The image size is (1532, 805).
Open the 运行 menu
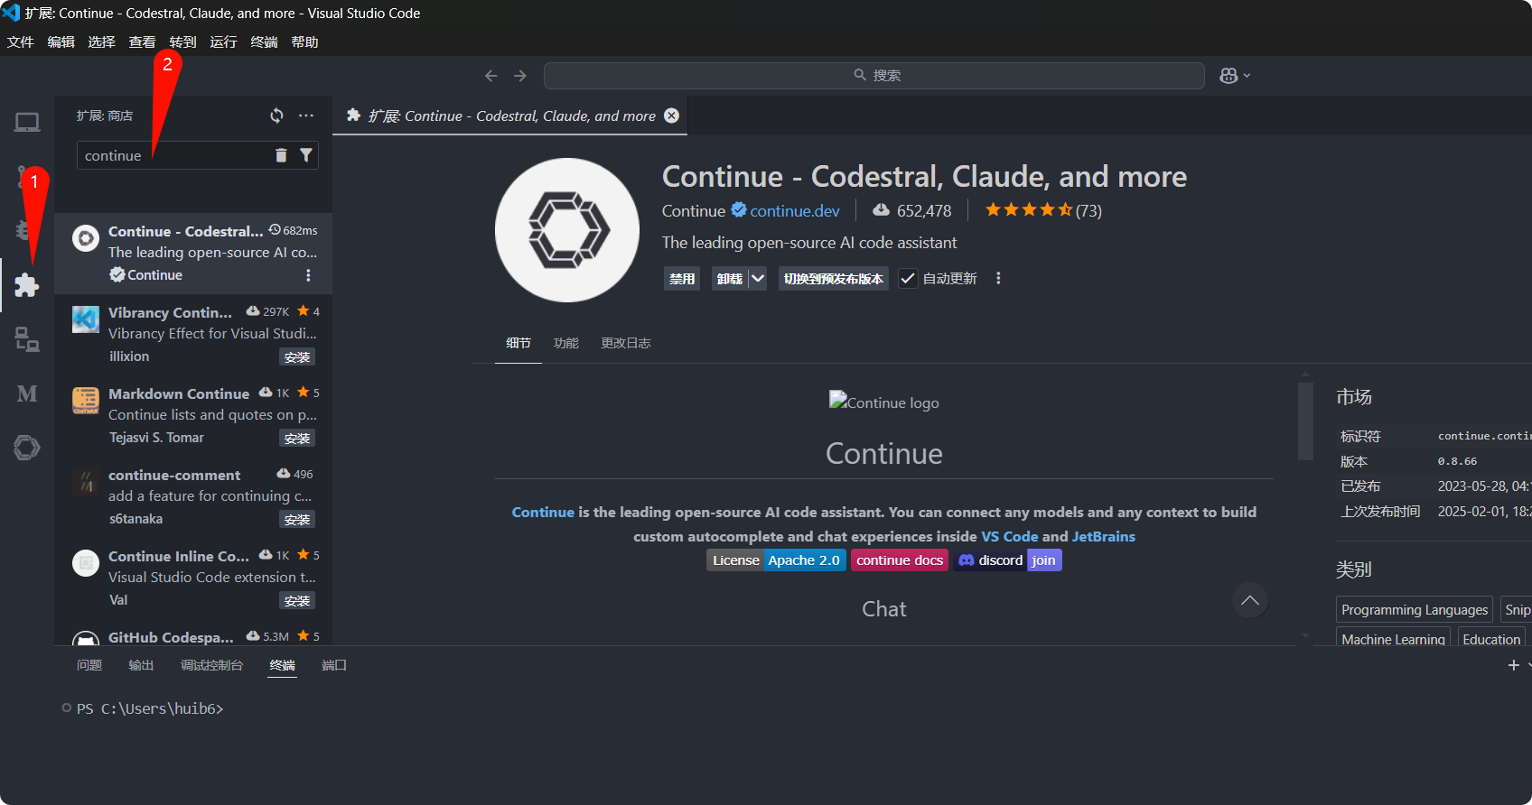(224, 42)
